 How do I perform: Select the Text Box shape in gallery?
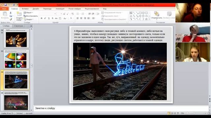click(x=131, y=13)
